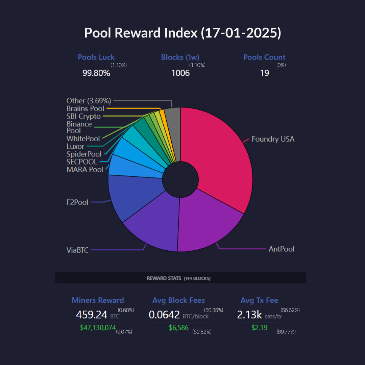Click the (0%) change beside Pools Count

[281, 65]
